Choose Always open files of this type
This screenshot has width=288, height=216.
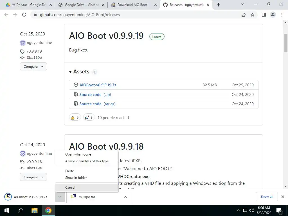coord(87,161)
